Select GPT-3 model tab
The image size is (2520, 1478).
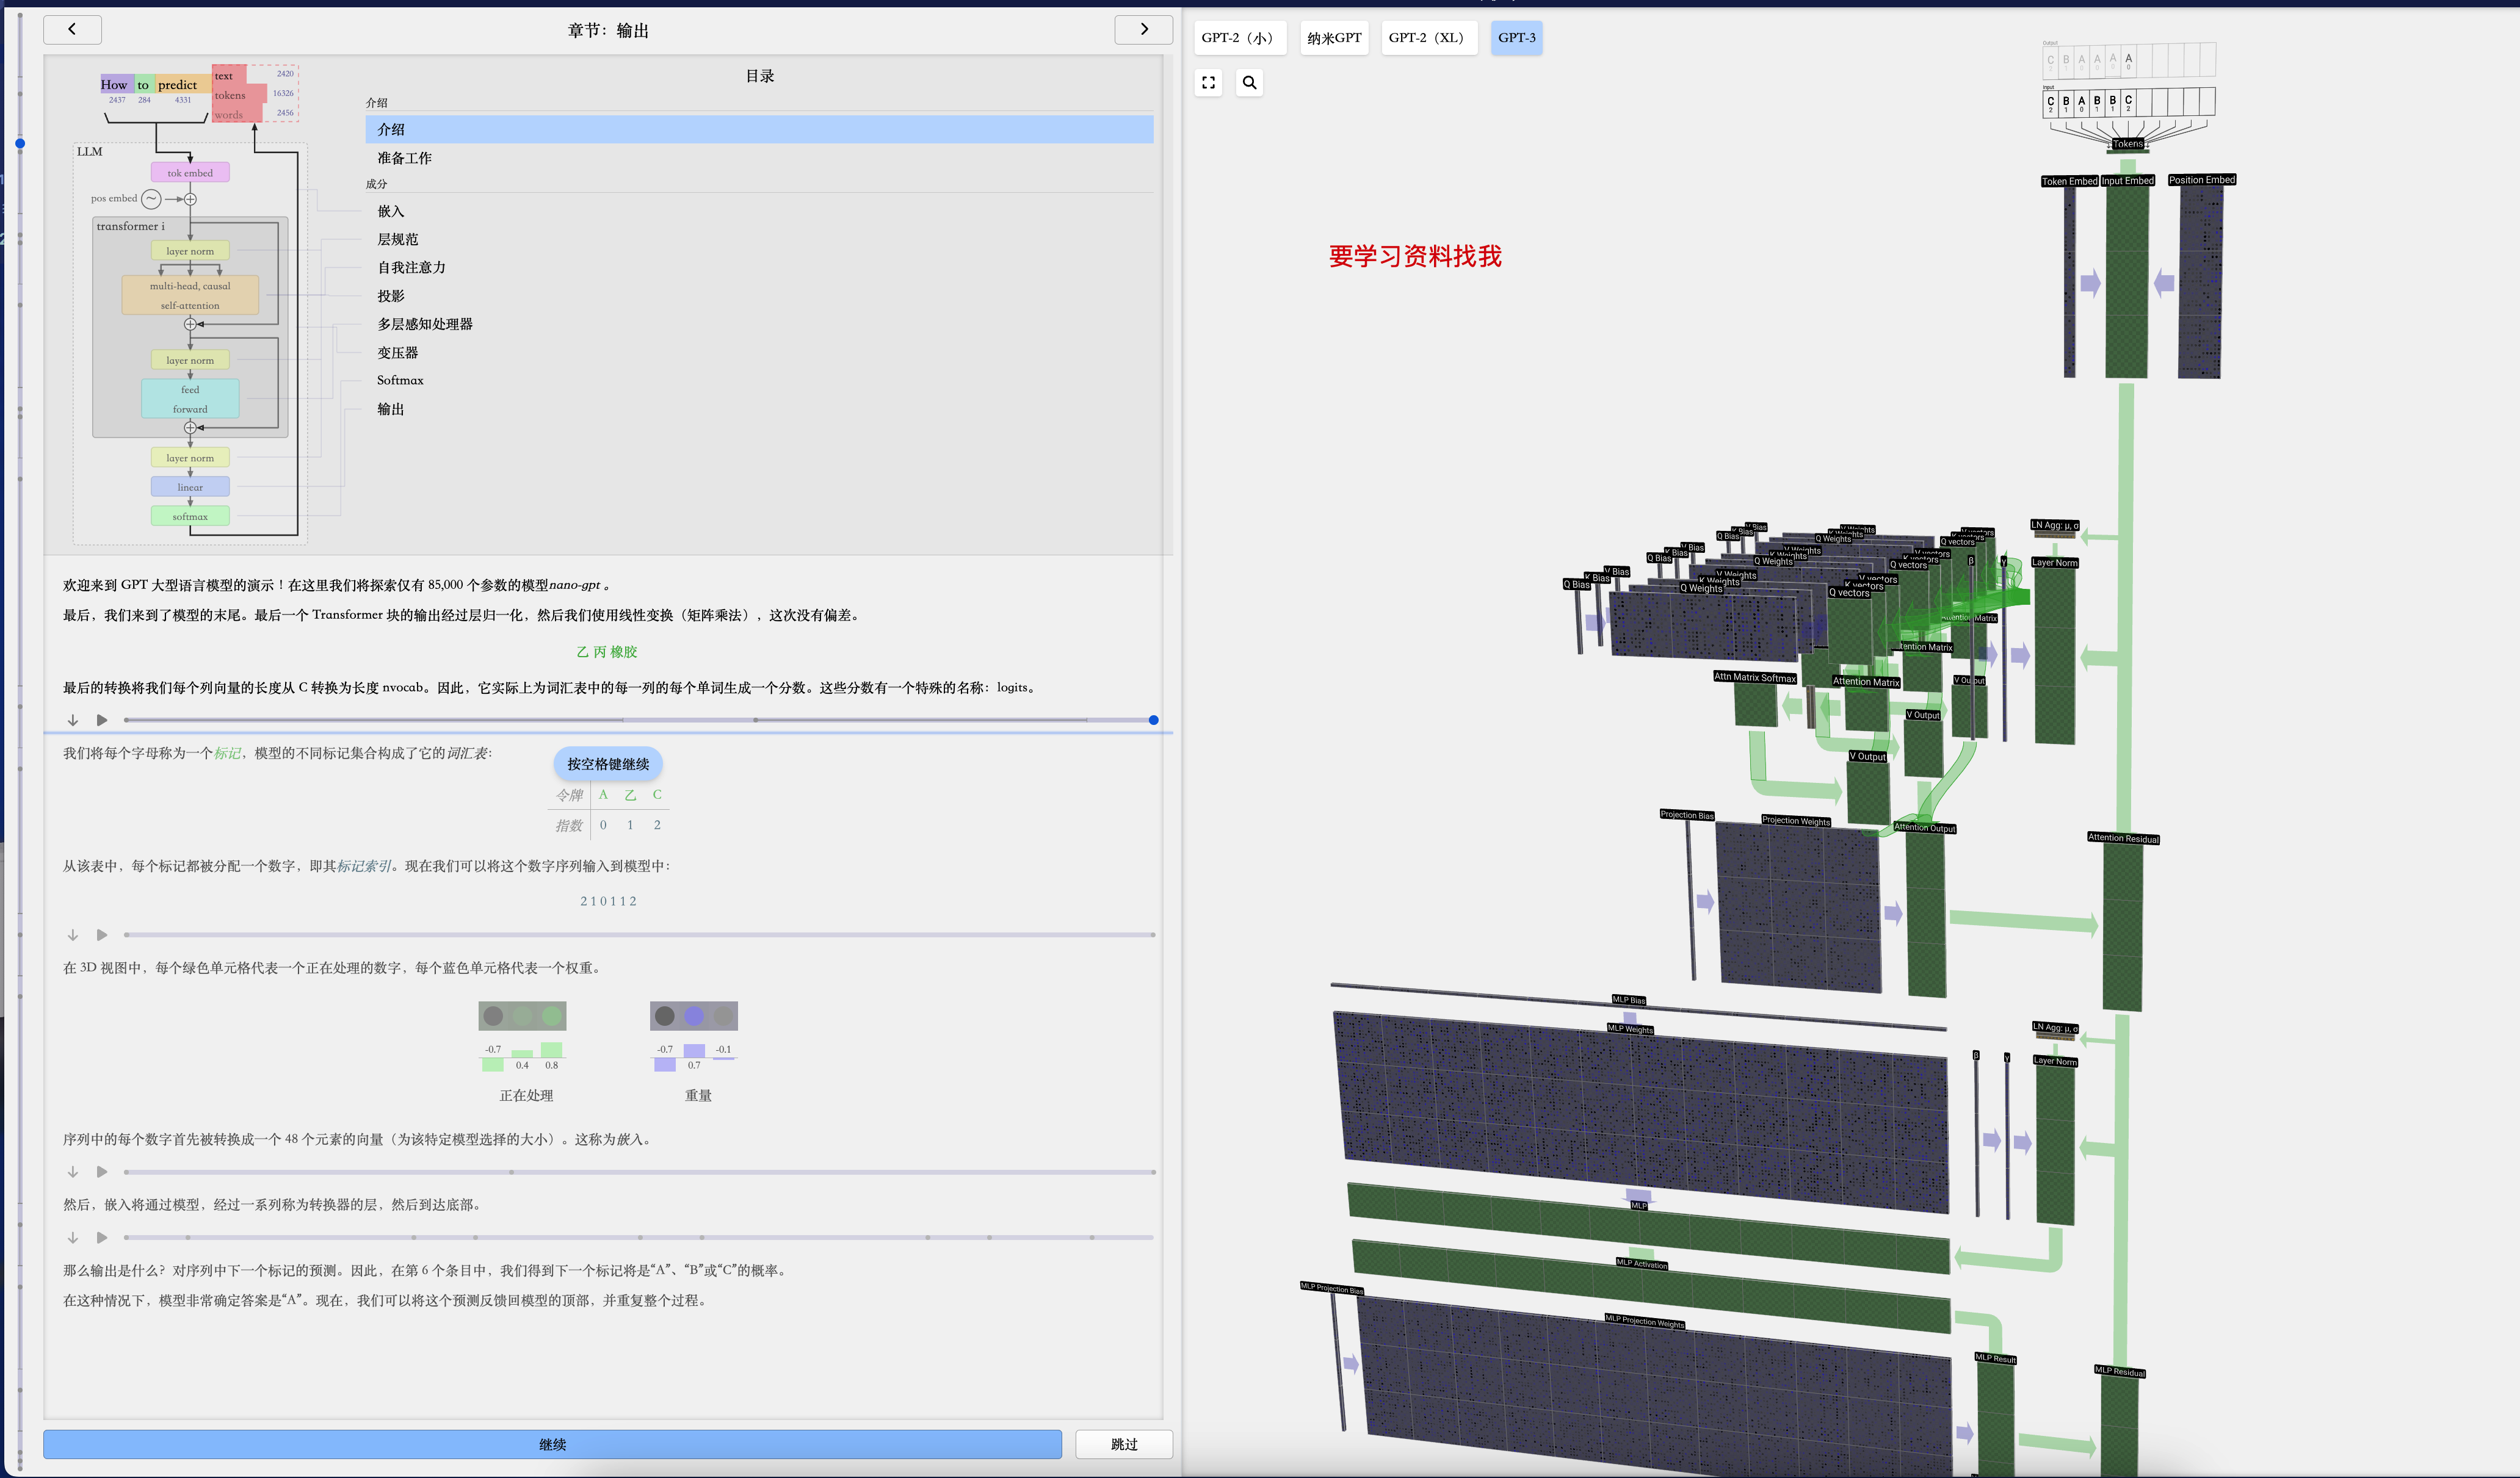tap(1516, 38)
